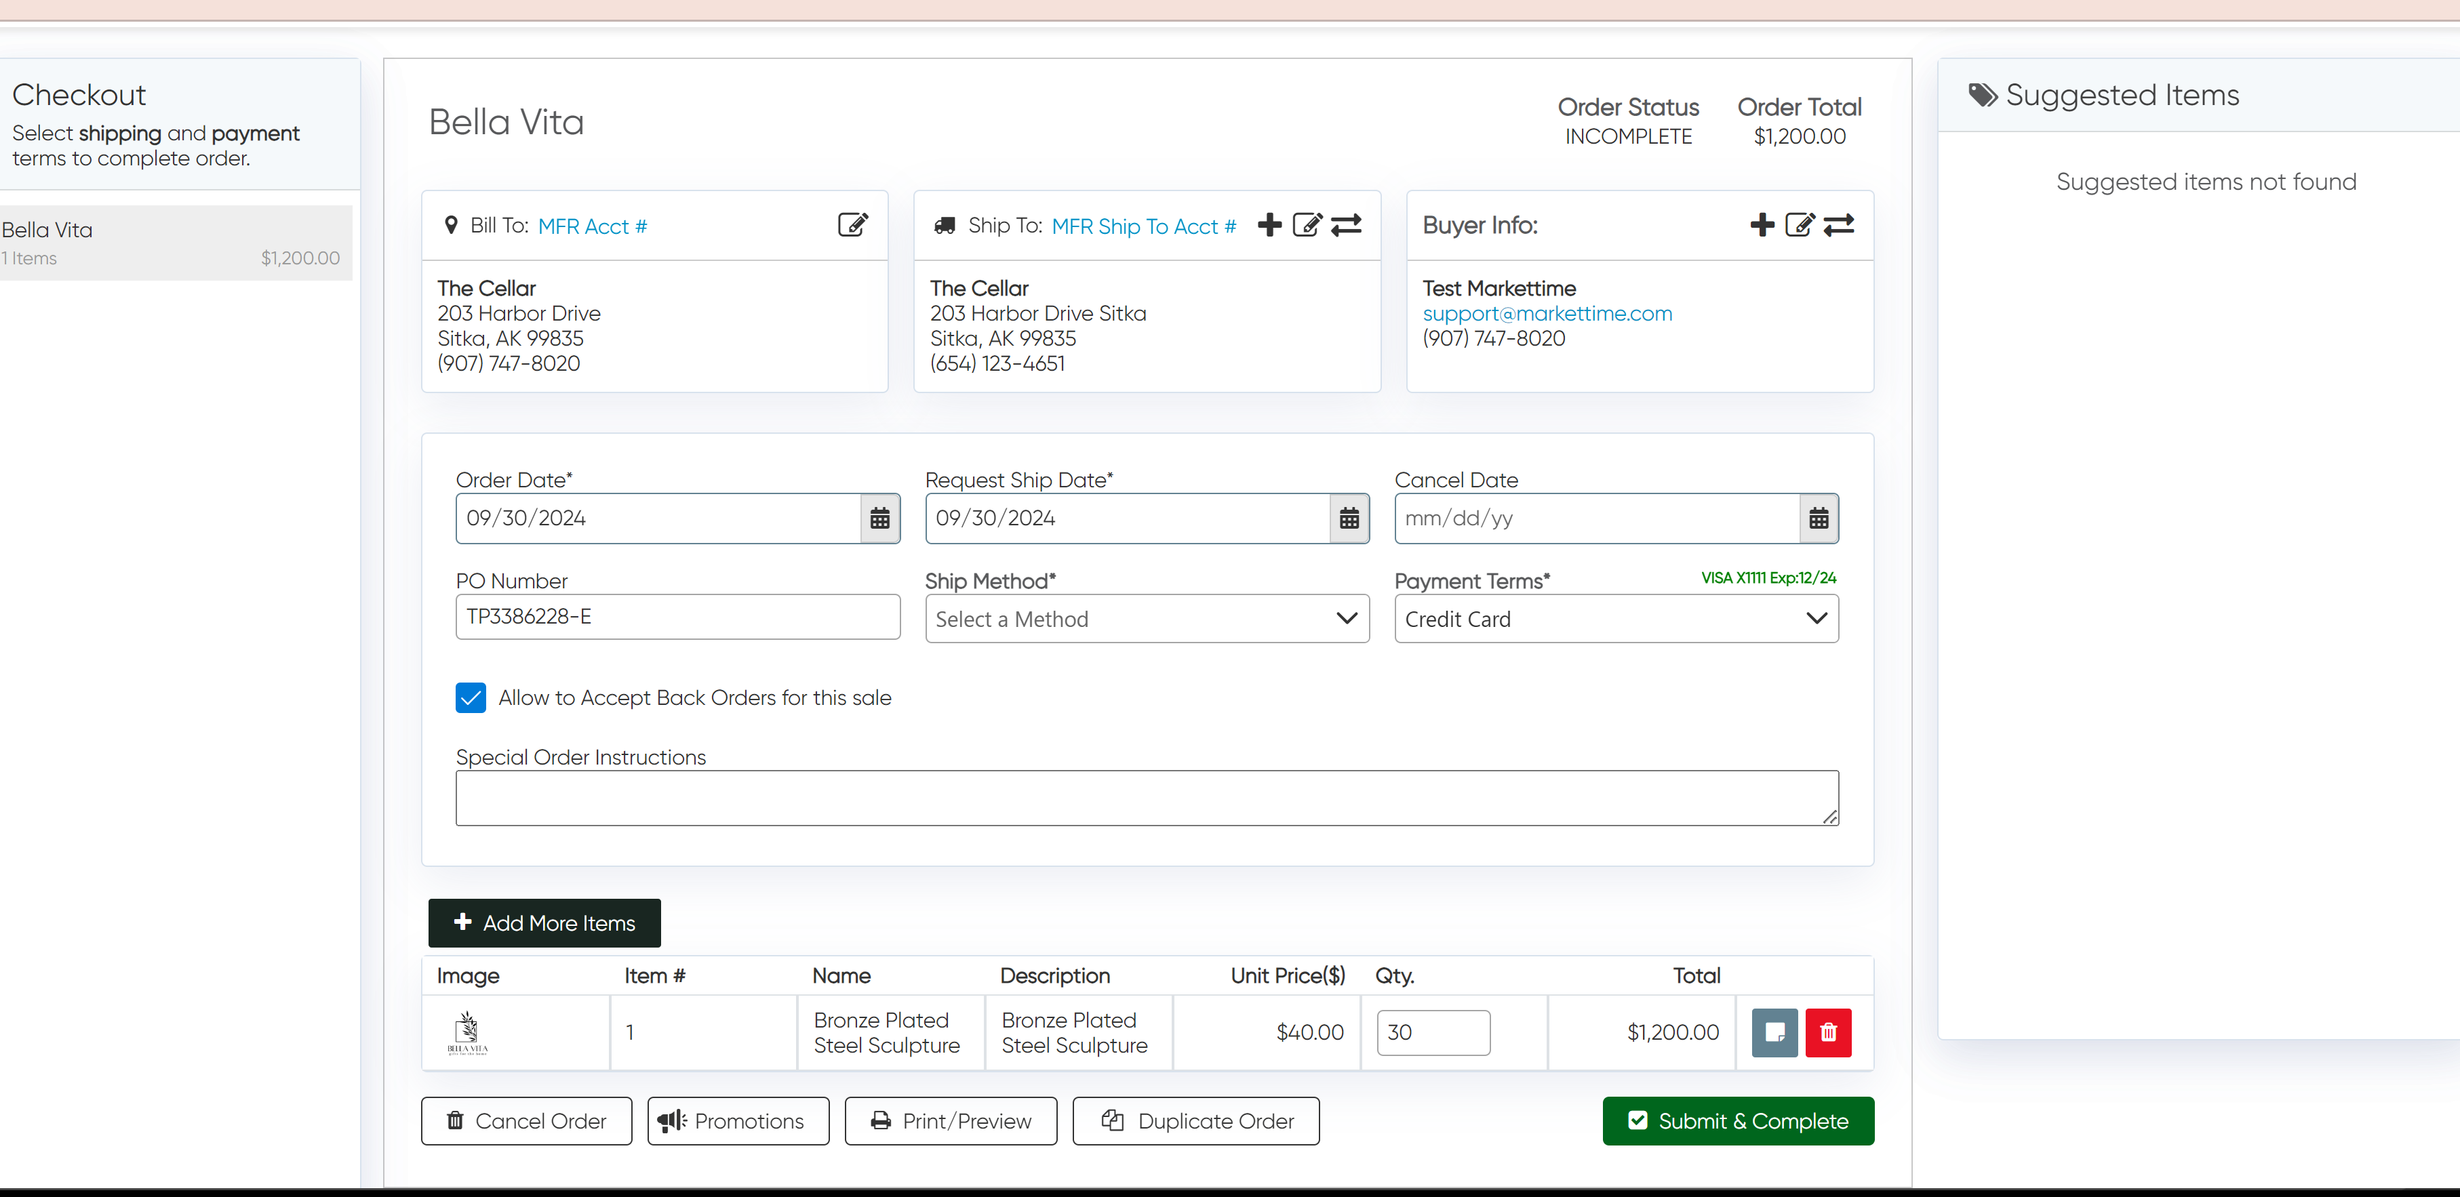Click the PO Number field

(678, 617)
